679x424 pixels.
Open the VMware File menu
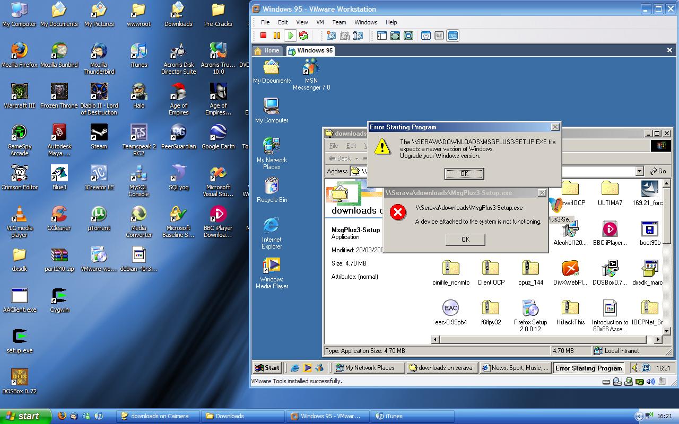265,22
